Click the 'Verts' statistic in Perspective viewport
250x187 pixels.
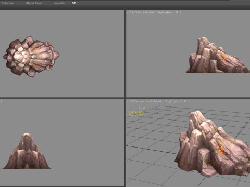[x=136, y=115]
